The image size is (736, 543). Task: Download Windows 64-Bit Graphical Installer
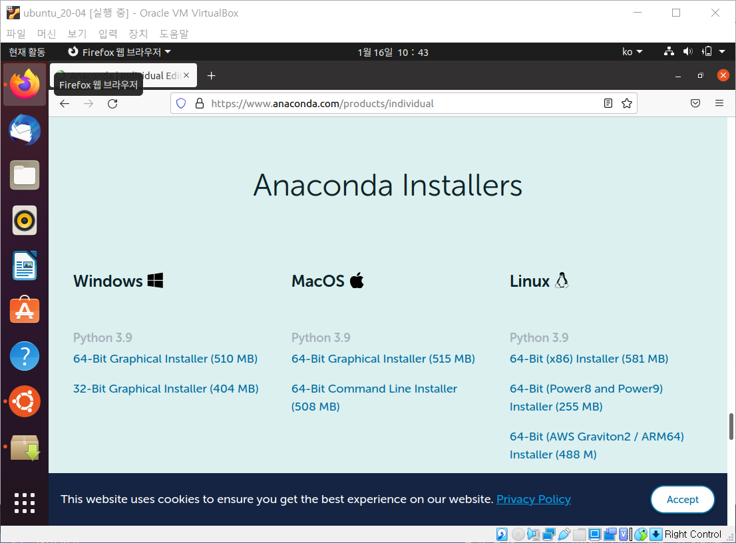tap(165, 359)
